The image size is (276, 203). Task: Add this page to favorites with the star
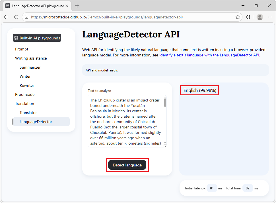238,17
